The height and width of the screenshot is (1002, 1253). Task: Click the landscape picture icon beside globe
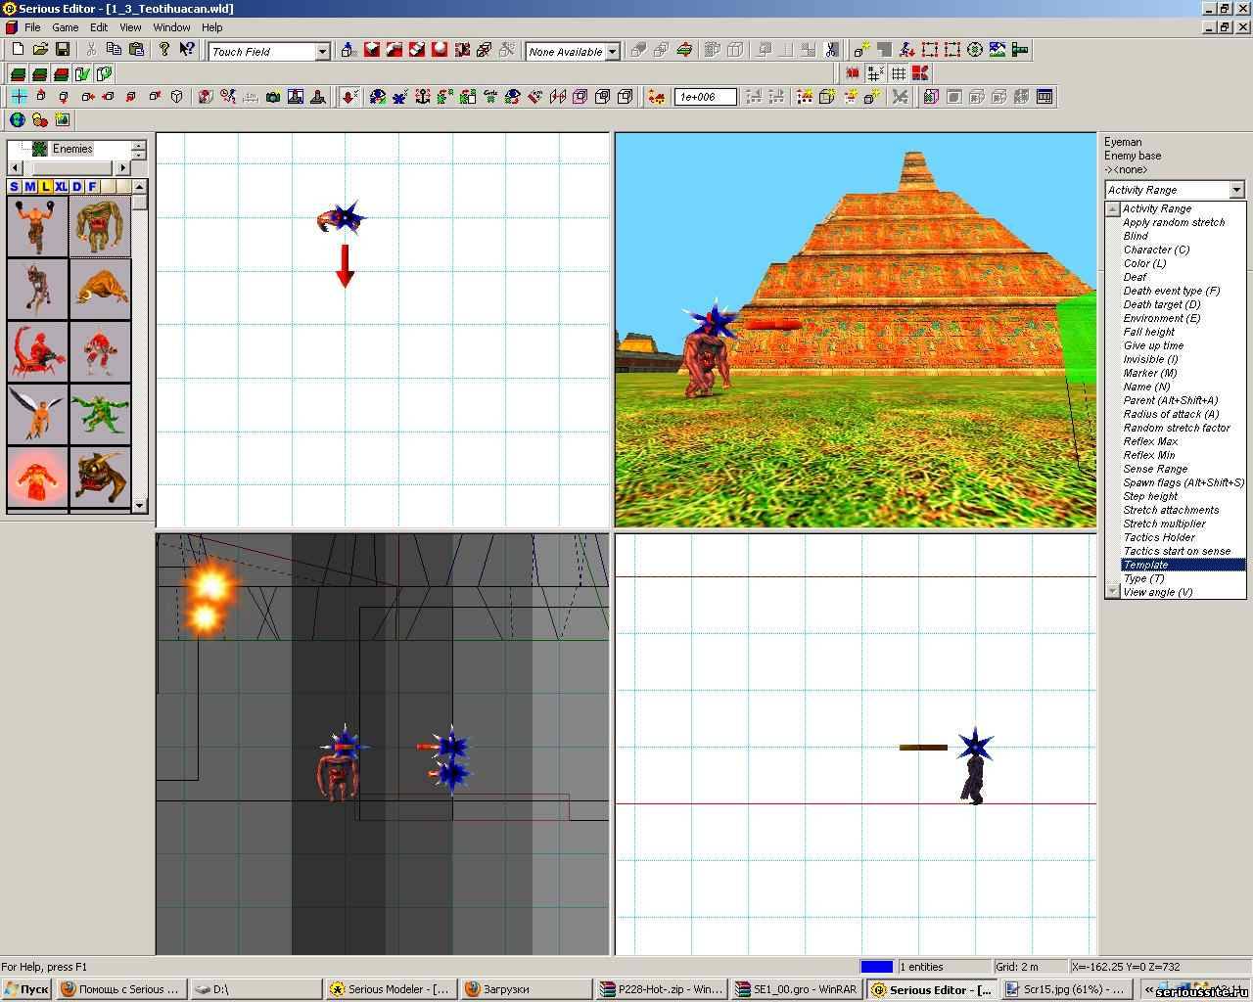pos(63,120)
